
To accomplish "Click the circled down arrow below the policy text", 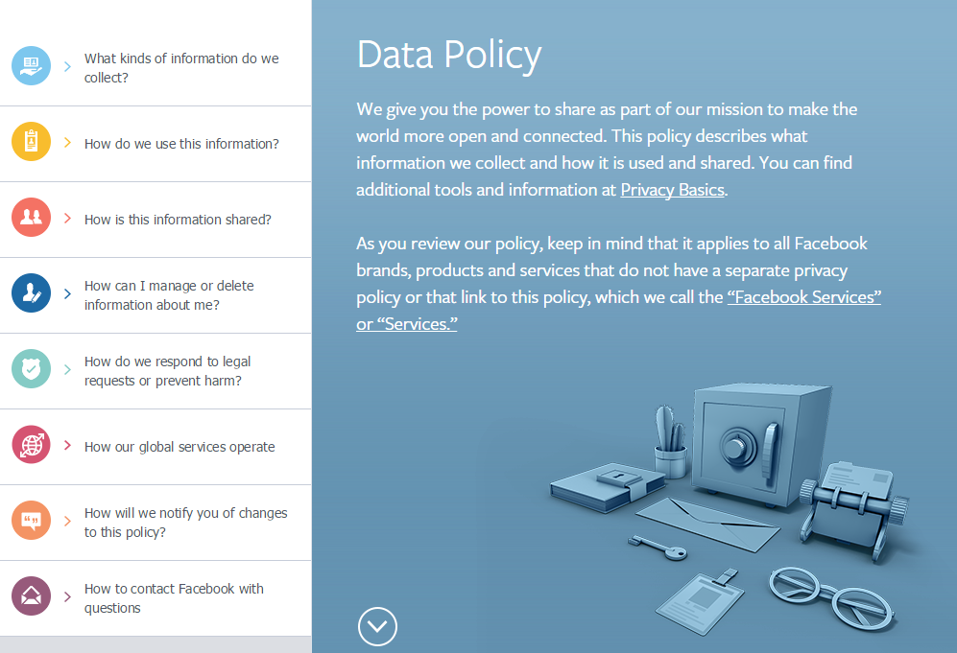I will coord(377,627).
